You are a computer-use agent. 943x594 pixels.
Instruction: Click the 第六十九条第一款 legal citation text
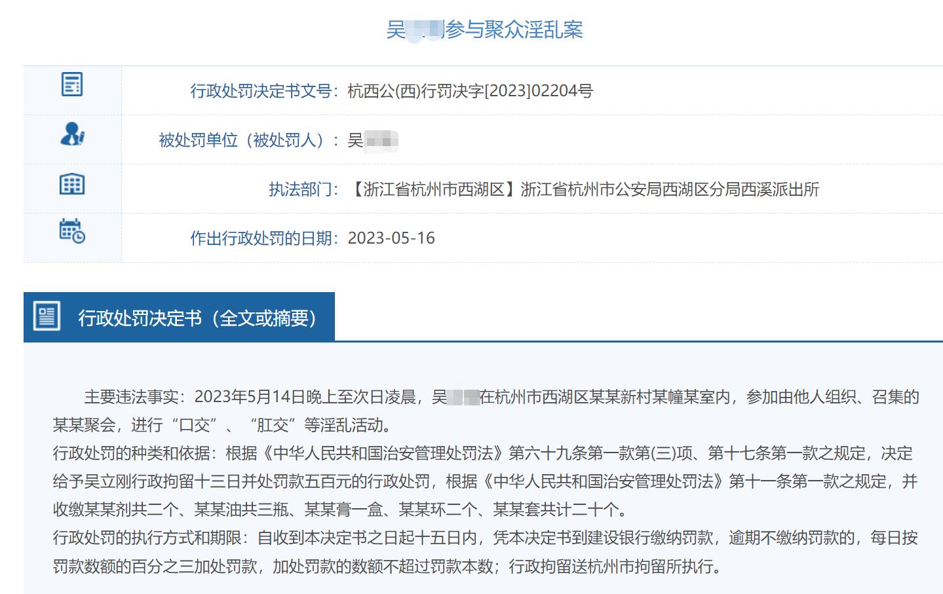point(571,453)
